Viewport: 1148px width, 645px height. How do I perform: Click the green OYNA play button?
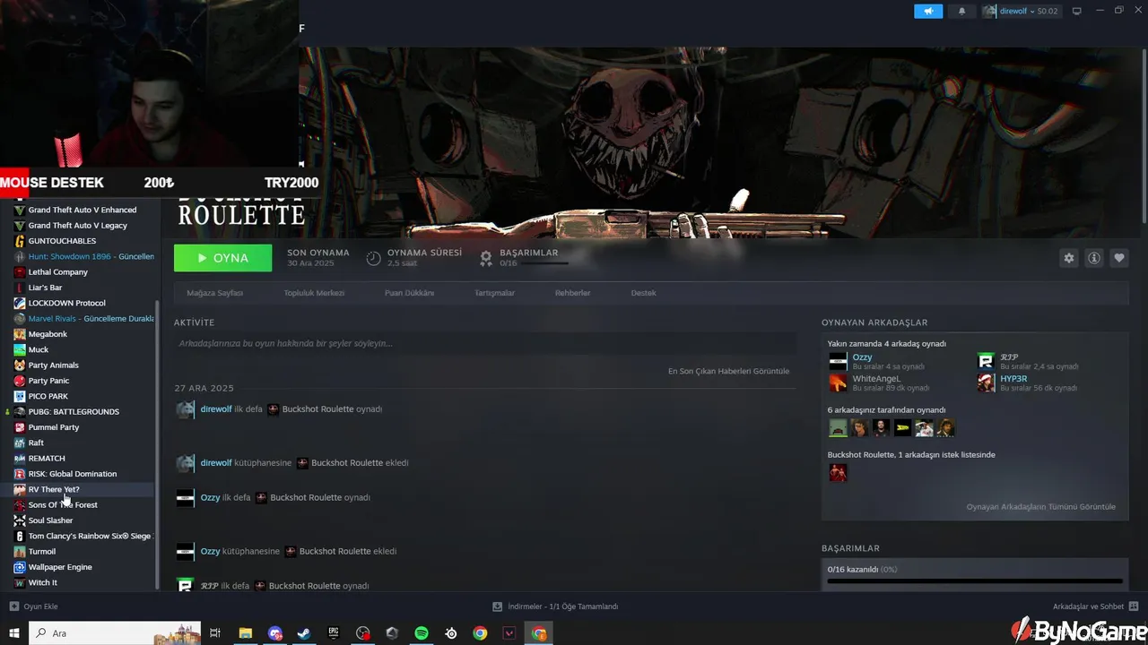(x=222, y=258)
